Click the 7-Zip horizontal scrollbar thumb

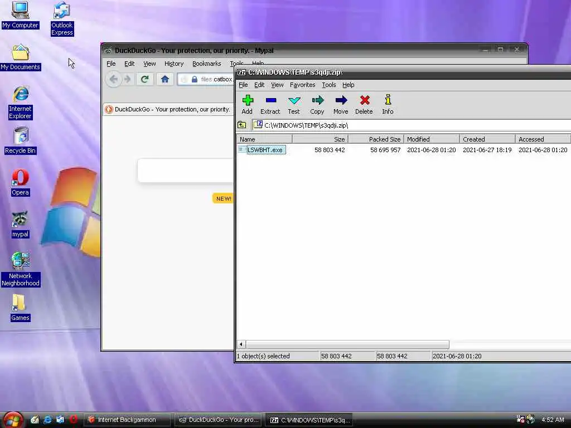click(x=348, y=344)
